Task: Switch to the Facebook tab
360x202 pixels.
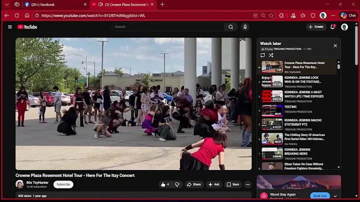Action: click(x=56, y=4)
